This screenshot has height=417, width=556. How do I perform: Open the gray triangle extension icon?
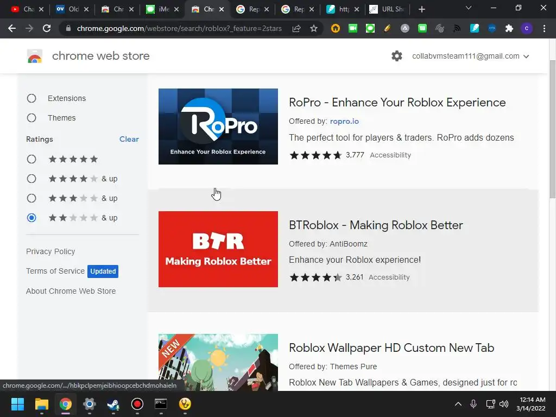405,28
